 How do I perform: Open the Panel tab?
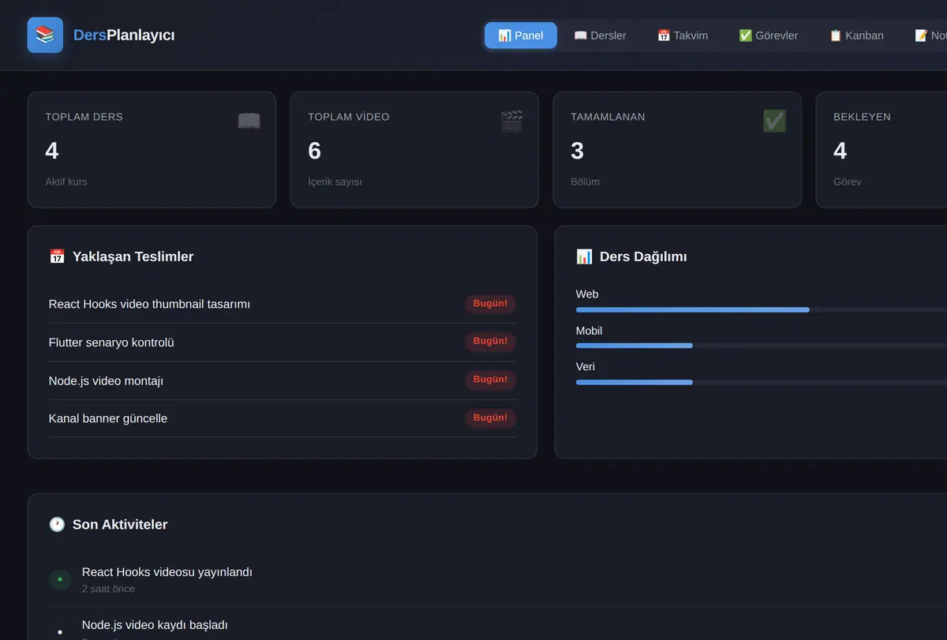[x=521, y=36]
